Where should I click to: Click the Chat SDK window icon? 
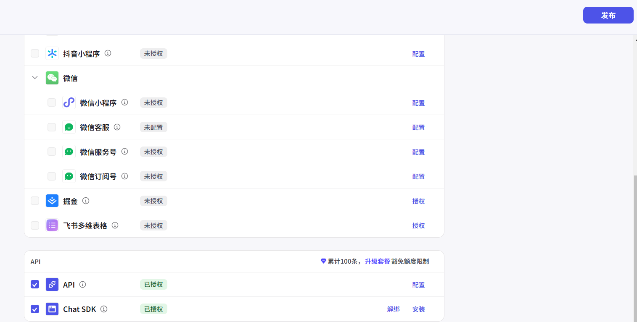[52, 309]
